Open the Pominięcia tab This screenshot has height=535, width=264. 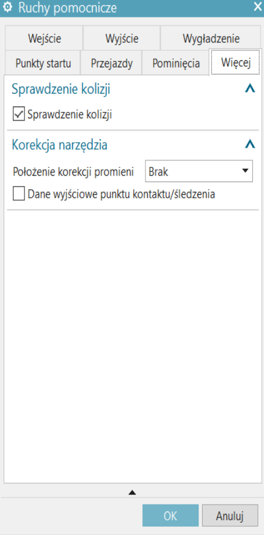(176, 63)
